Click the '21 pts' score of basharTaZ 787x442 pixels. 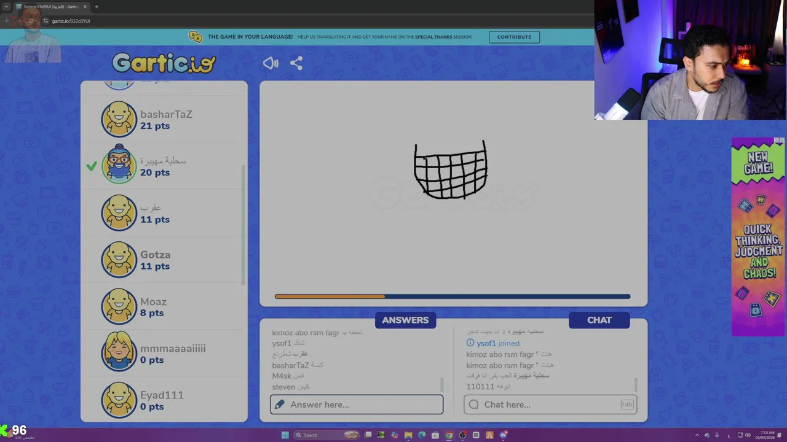click(x=155, y=126)
